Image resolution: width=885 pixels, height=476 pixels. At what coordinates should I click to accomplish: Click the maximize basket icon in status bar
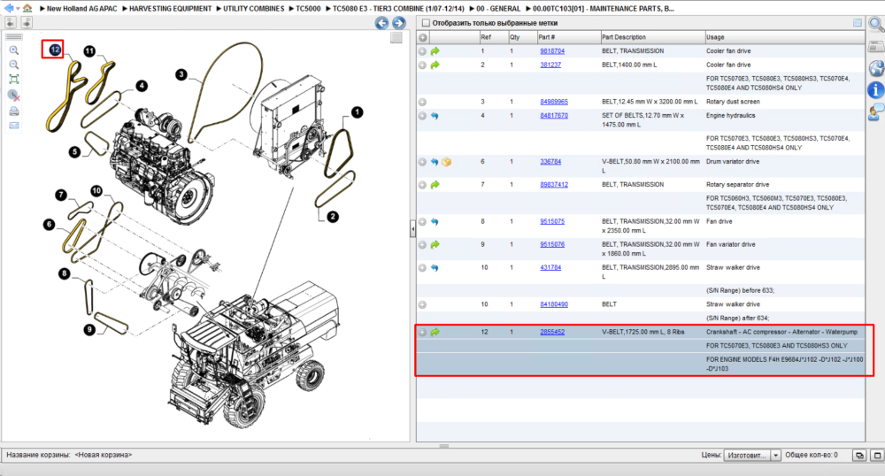[x=877, y=455]
